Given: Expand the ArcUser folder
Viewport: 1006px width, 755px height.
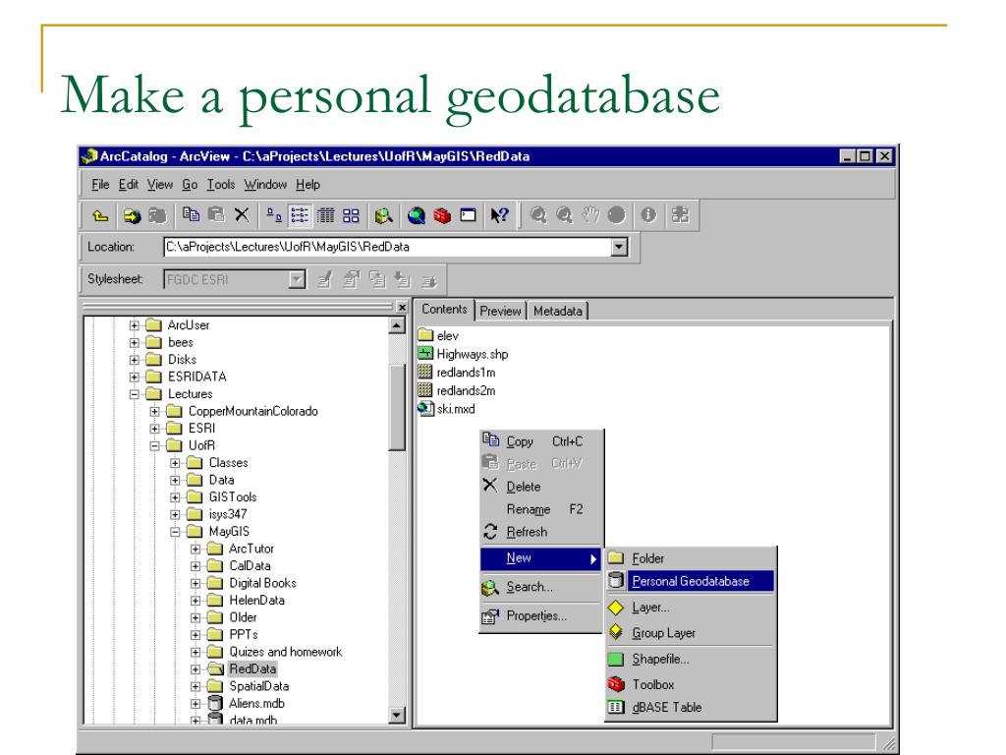Looking at the screenshot, I should [134, 325].
